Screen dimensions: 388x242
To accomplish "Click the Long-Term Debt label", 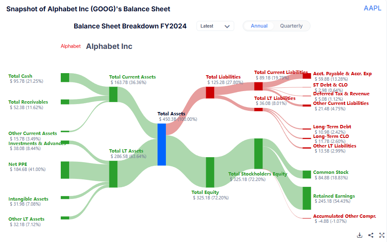I will click(332, 127).
